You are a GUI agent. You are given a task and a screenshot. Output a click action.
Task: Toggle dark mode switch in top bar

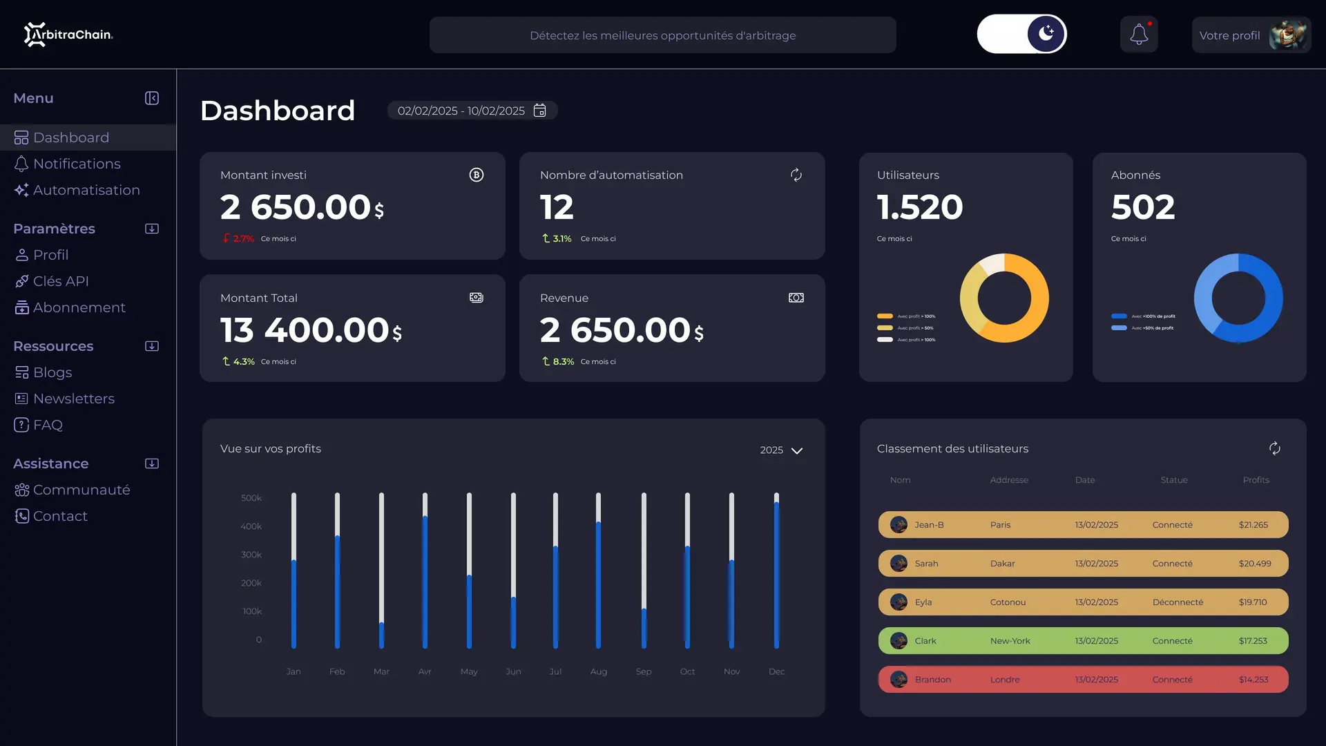coord(1021,33)
